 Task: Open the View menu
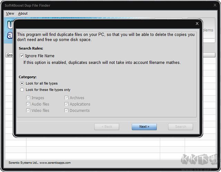click(x=10, y=13)
